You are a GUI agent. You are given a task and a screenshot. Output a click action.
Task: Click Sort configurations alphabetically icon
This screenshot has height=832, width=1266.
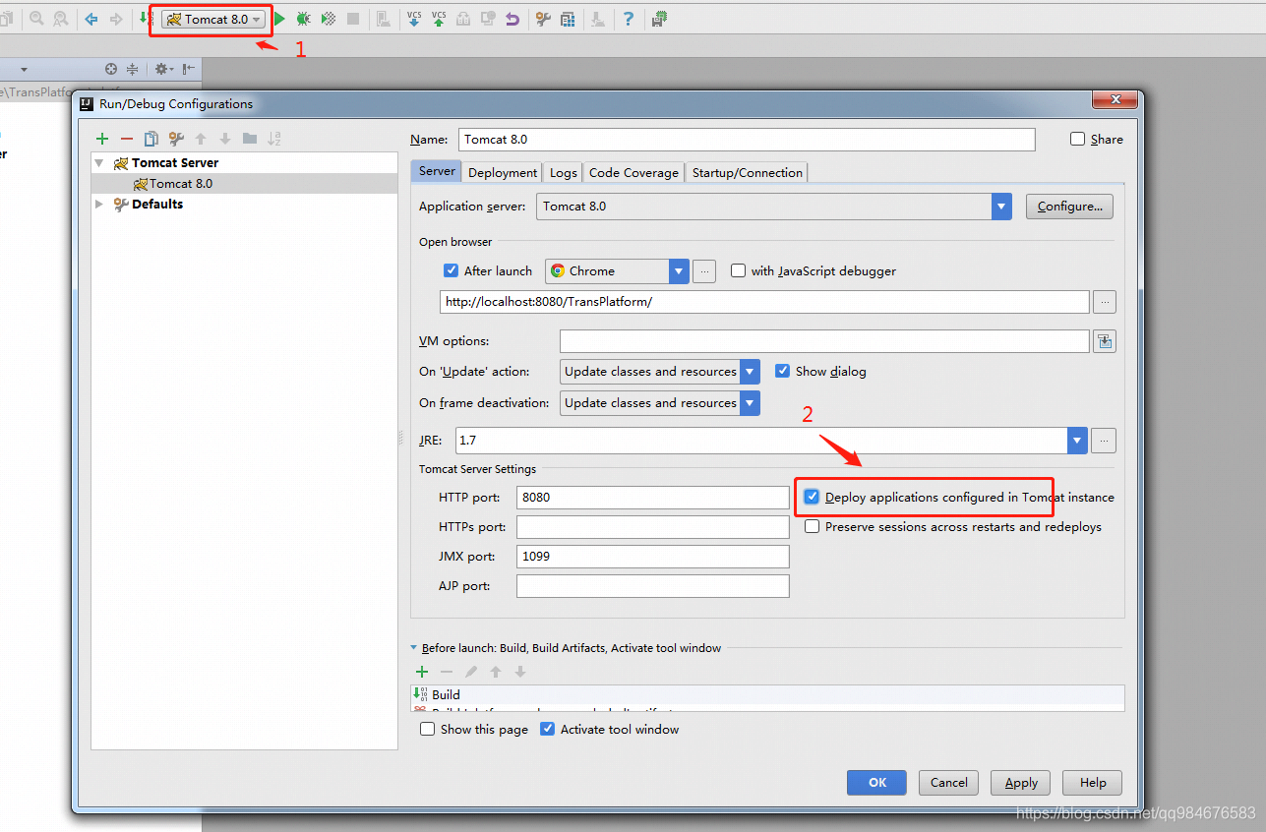point(274,139)
